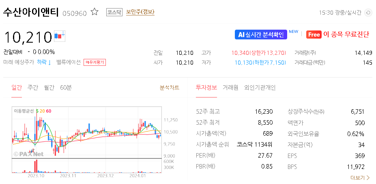Click the 자본금(억) value 34
Image resolution: width=376 pixels, height=184 pixels.
(x=361, y=145)
